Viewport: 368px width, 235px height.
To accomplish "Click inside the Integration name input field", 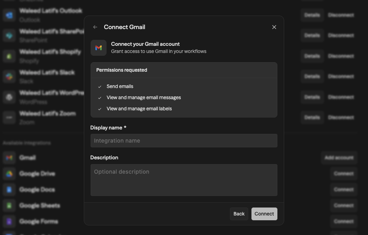I will 184,141.
